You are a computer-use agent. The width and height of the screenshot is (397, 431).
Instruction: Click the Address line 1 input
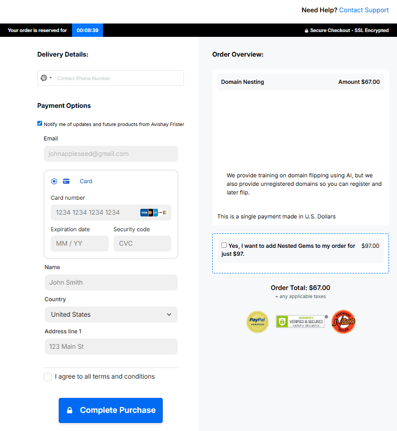pos(111,346)
